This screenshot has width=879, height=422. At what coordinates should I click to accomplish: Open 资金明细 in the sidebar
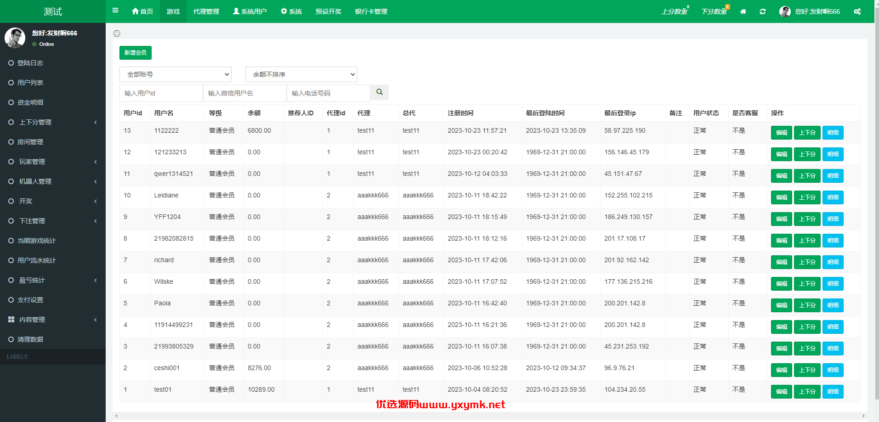pyautogui.click(x=53, y=102)
